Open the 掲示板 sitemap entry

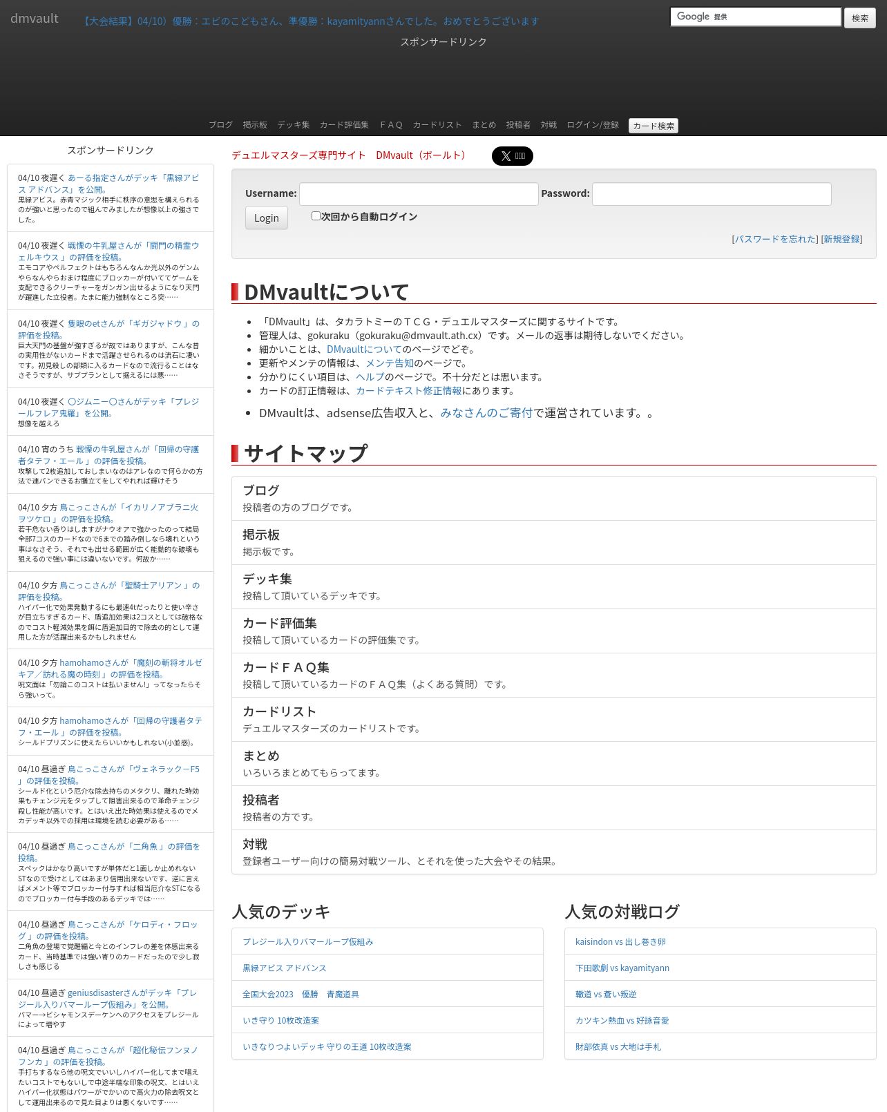click(x=554, y=542)
